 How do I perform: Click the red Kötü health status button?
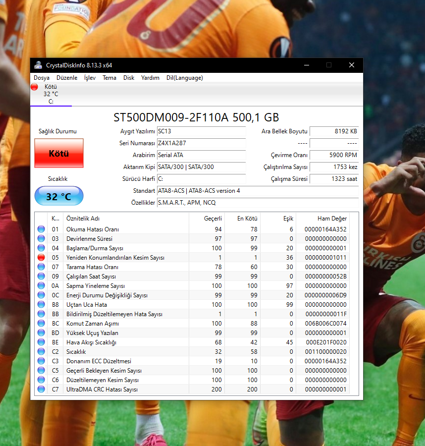[59, 153]
